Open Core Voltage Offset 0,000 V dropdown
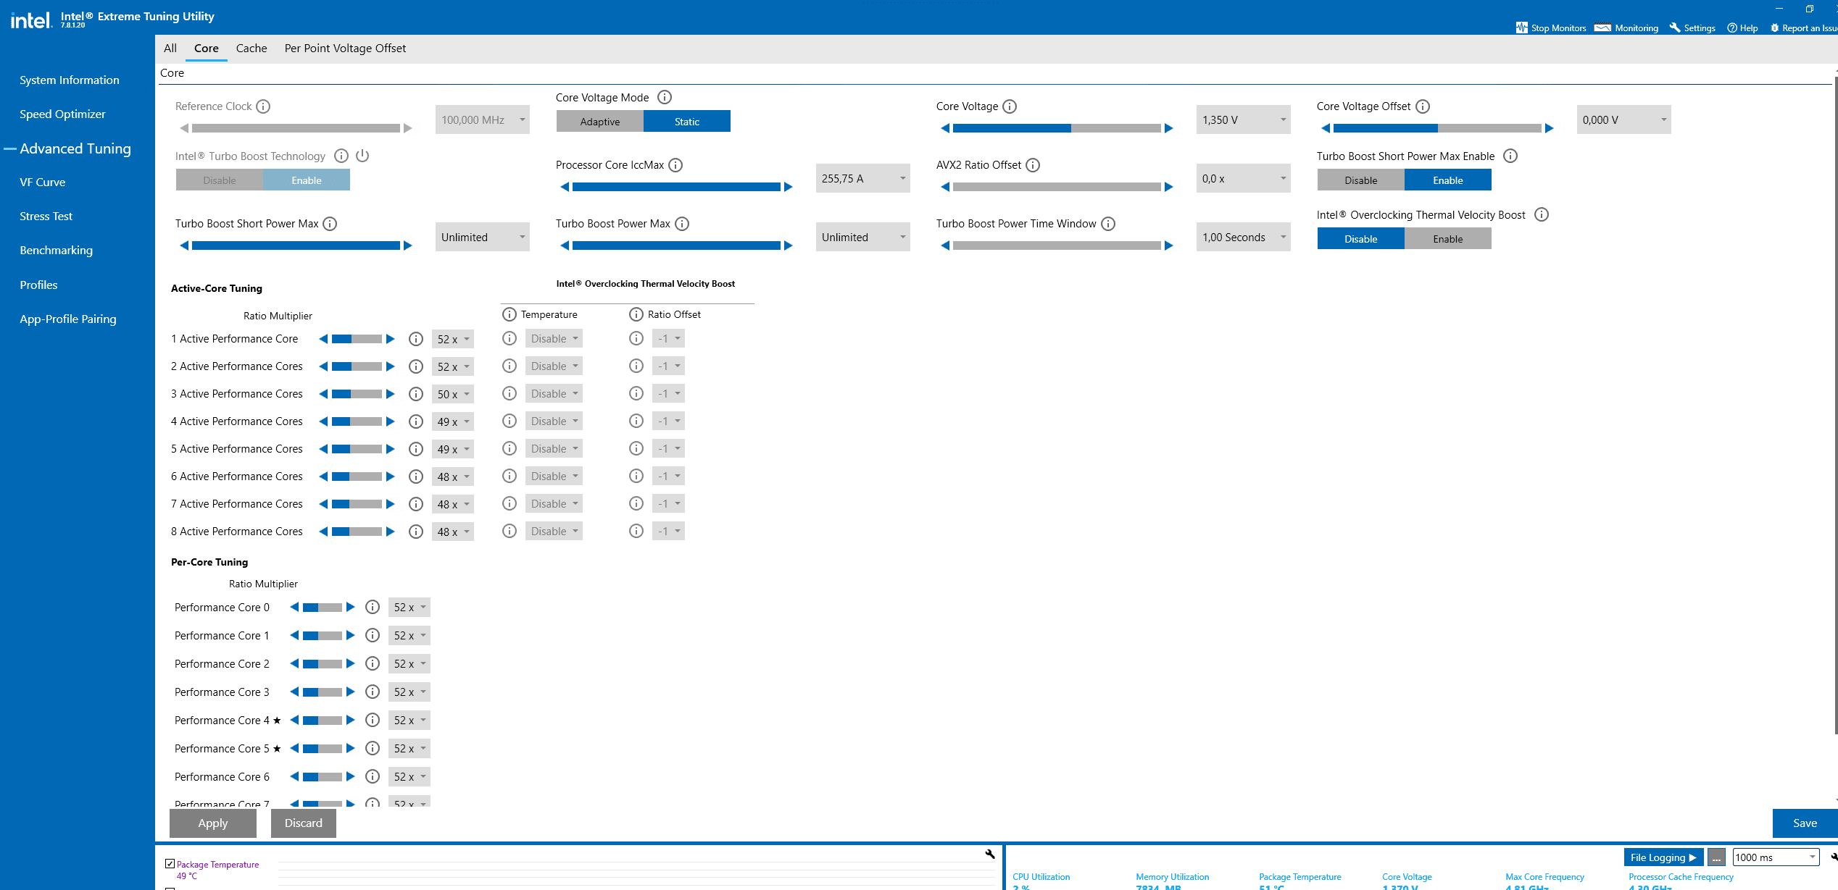The height and width of the screenshot is (890, 1838). click(x=1624, y=119)
